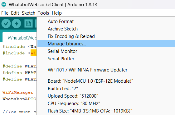Click the Verify checkmark icon
Image resolution: width=175 pixels, height=115 pixels.
pos(6,24)
